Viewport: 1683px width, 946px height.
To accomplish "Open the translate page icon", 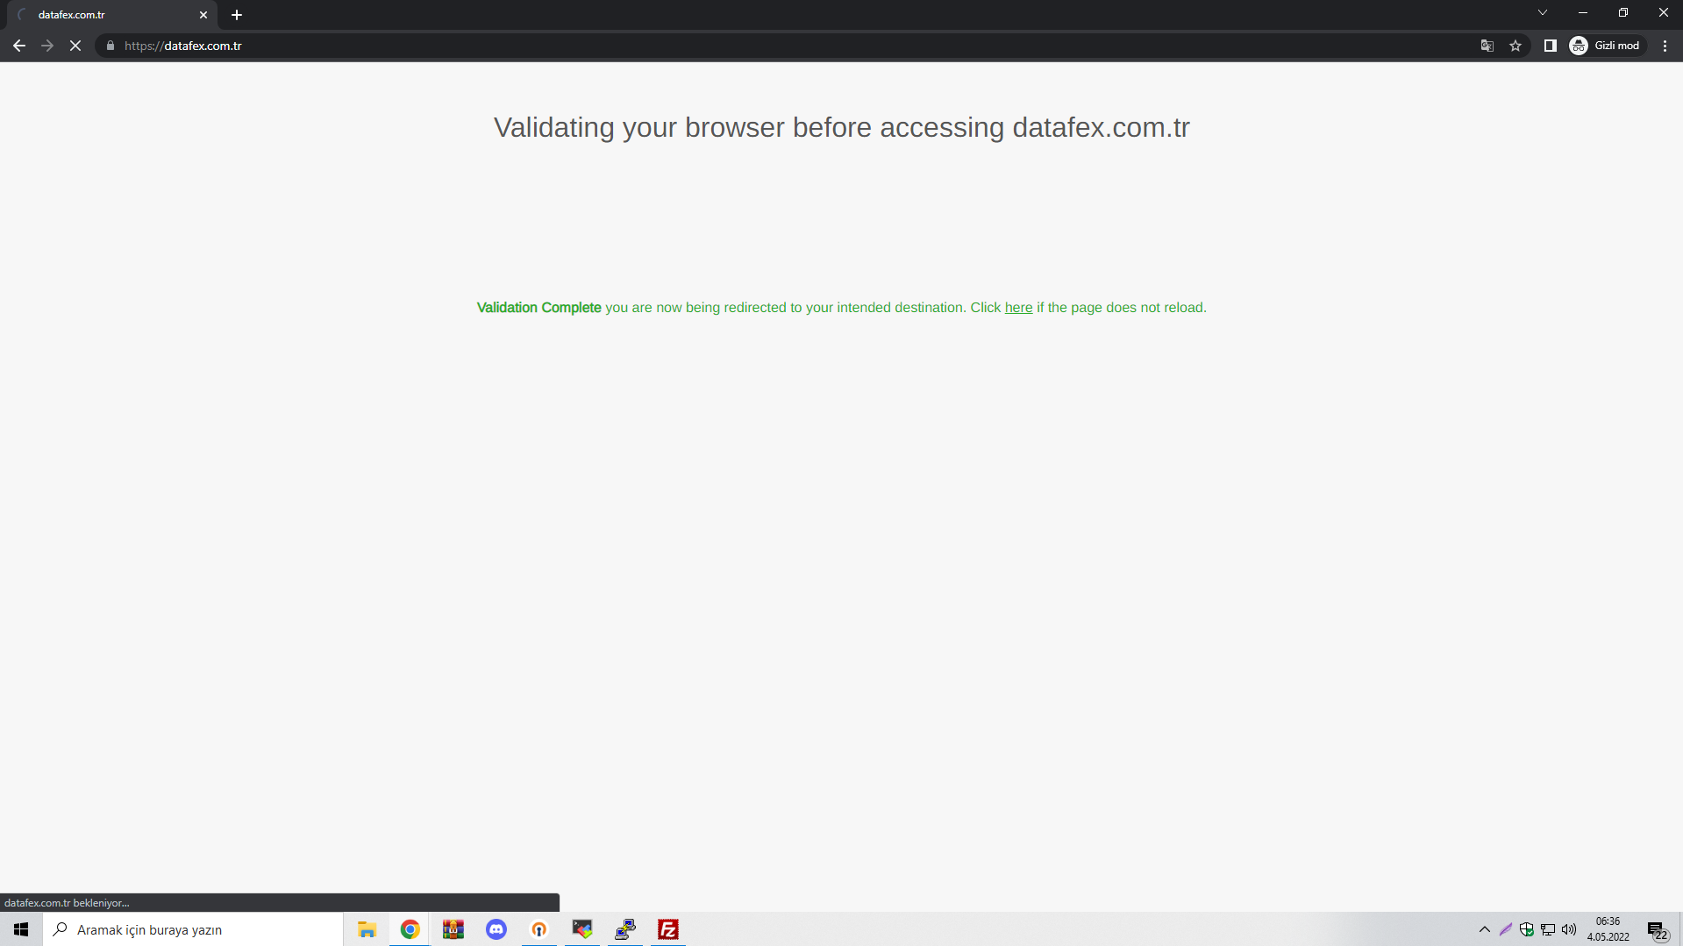I will click(1487, 46).
